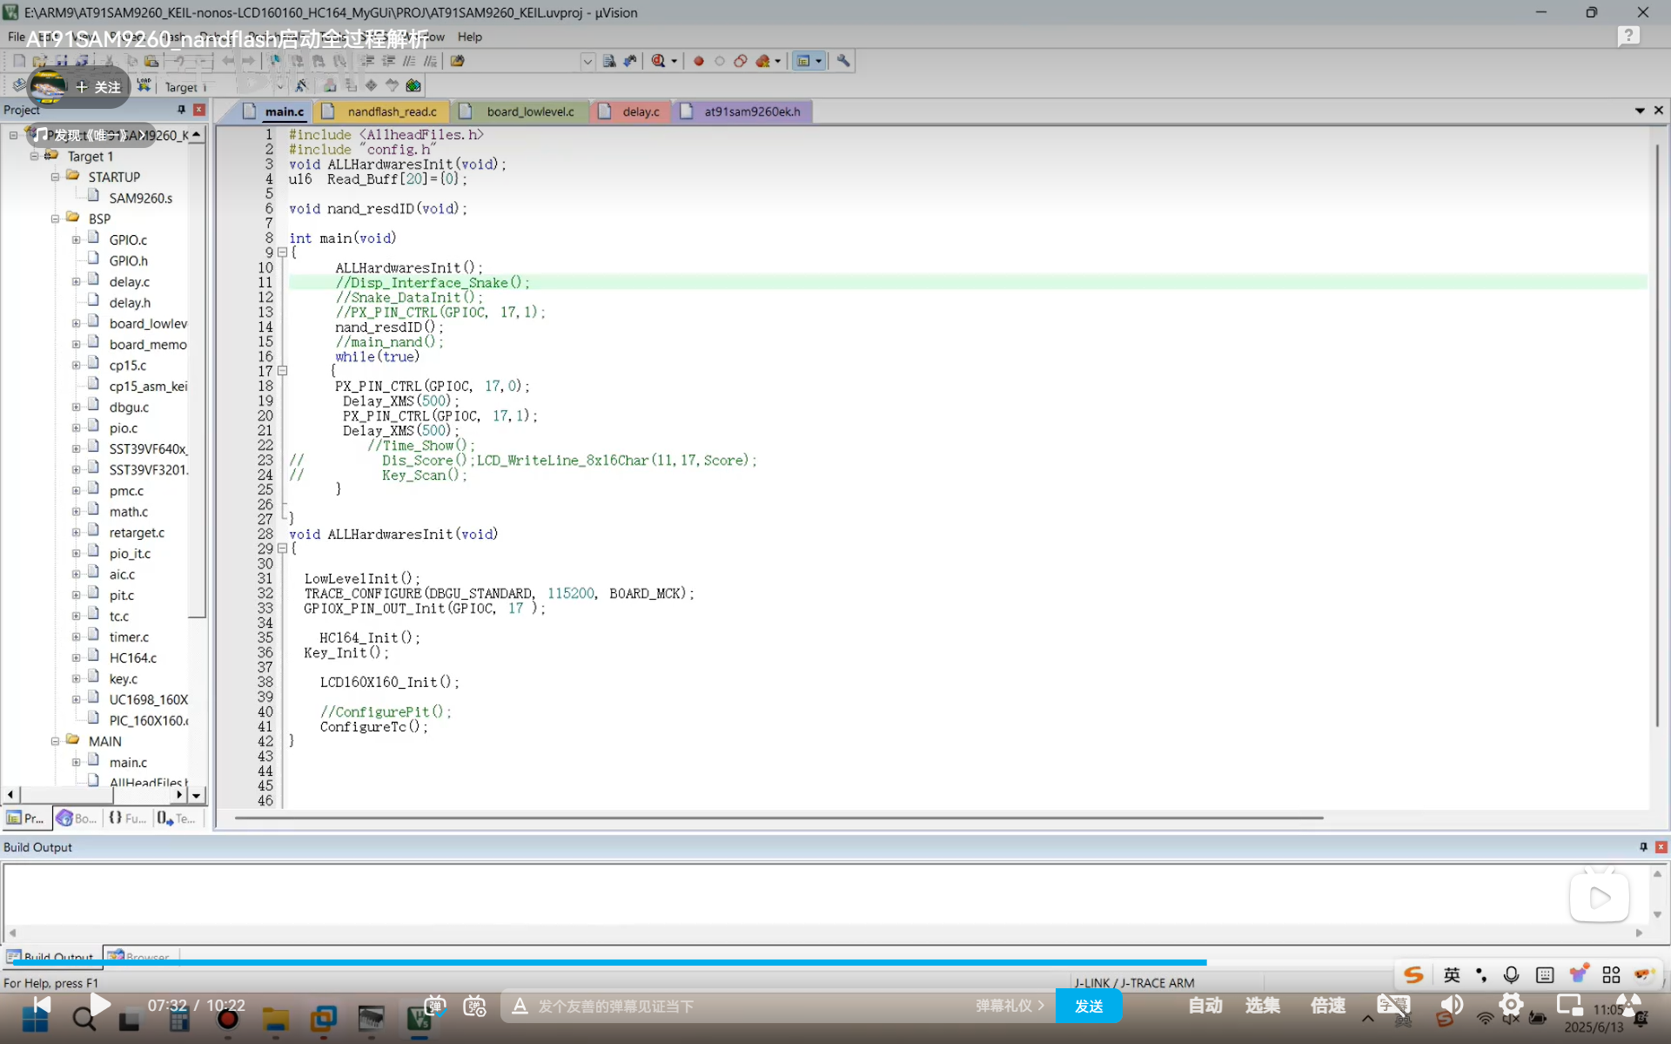Screen dimensions: 1671x1044
Task: Click the 倍速 playback speed button
Action: click(x=1328, y=1006)
